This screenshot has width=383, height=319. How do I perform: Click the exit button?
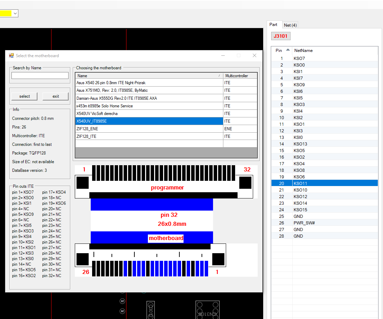[56, 96]
